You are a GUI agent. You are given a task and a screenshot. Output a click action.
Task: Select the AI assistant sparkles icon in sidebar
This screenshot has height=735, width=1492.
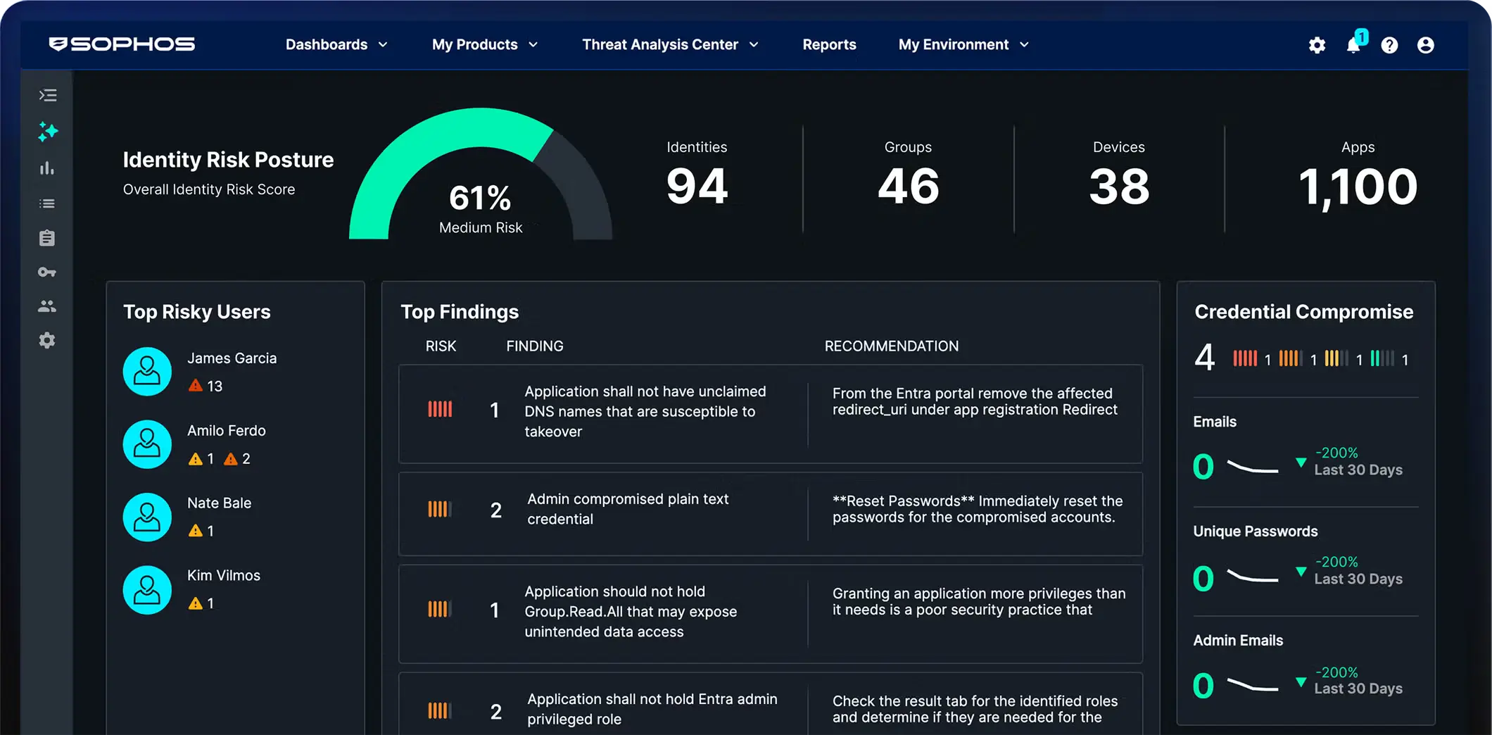pyautogui.click(x=47, y=132)
